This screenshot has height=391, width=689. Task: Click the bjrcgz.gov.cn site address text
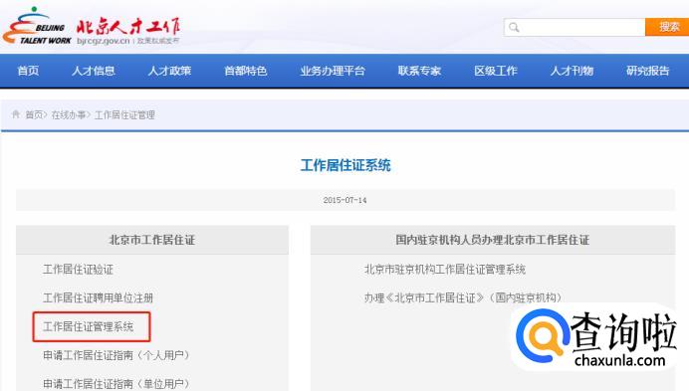click(104, 41)
